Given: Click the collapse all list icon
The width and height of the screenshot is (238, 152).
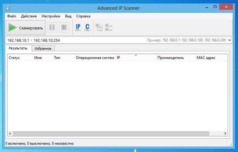Looking at the screenshot, I should click(109, 27).
